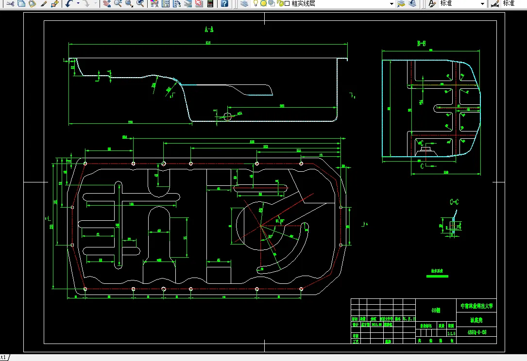The image size is (527, 361).
Task: Open the Markup Set Manager icon
Action: (x=199, y=4)
